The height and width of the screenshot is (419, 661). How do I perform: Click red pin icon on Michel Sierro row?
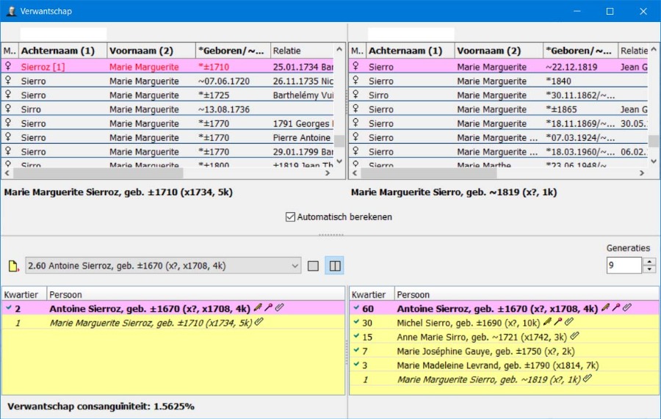point(557,323)
